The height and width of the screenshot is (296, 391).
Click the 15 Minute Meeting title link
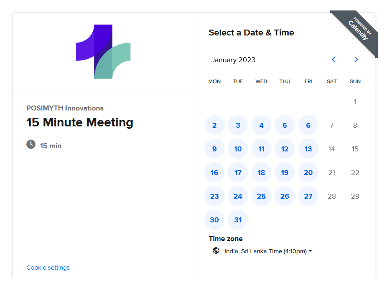click(80, 122)
